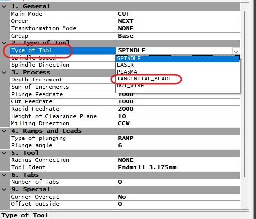Screen dimensions: 256x219
Task: Select the Number of Tabs property label
Action: [35, 182]
